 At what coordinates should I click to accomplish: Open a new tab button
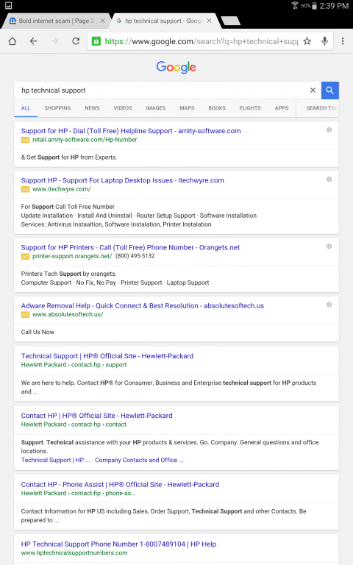point(230,21)
